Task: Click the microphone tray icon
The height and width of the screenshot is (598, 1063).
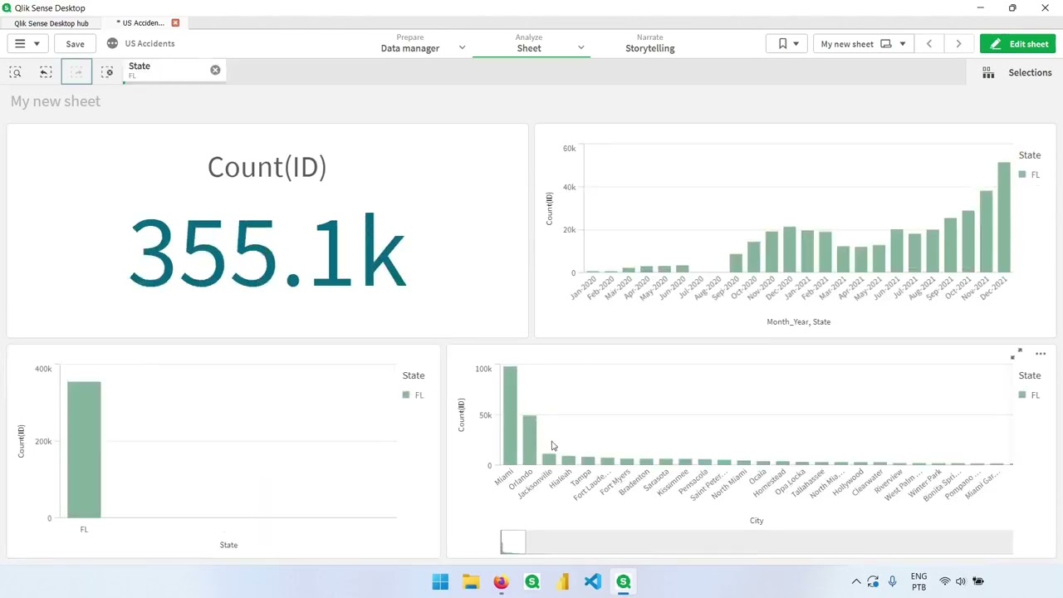Action: [x=892, y=581]
